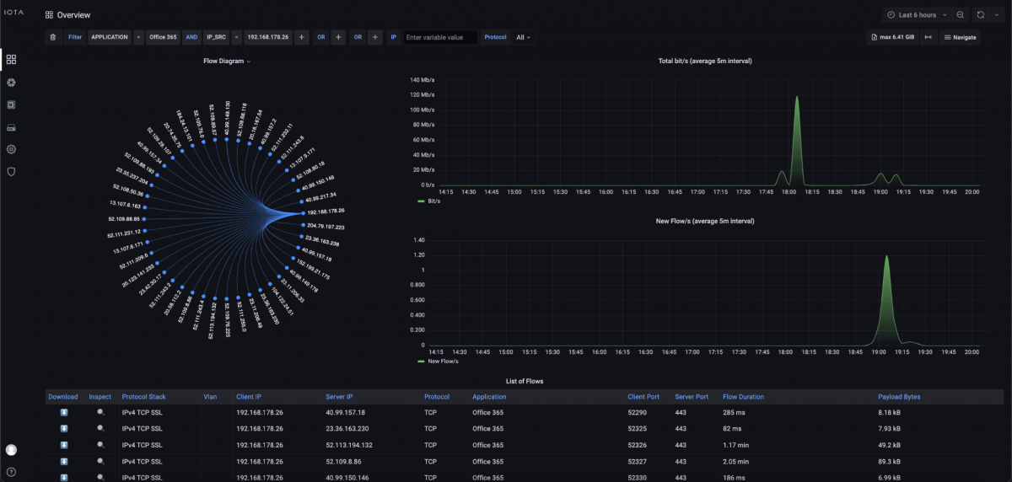Open the shield security icon in sidebar
This screenshot has height=482, width=1012.
click(x=11, y=171)
